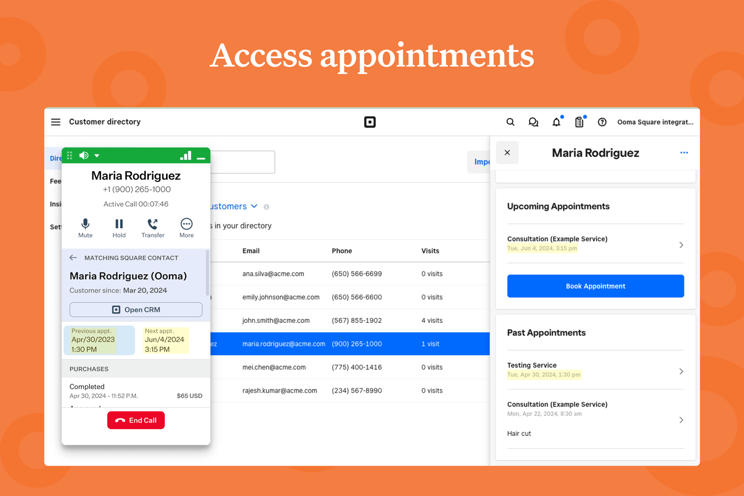The height and width of the screenshot is (496, 744).
Task: Open the messages chat icon
Action: click(533, 122)
